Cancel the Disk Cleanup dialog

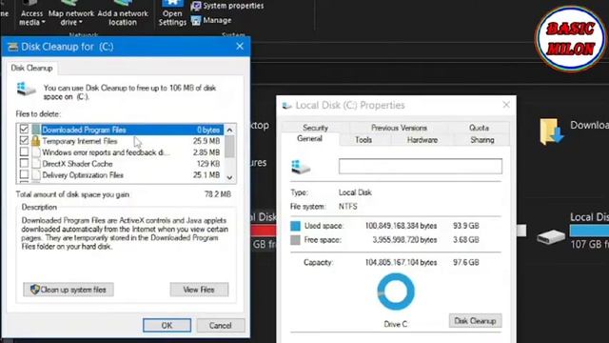pos(220,325)
